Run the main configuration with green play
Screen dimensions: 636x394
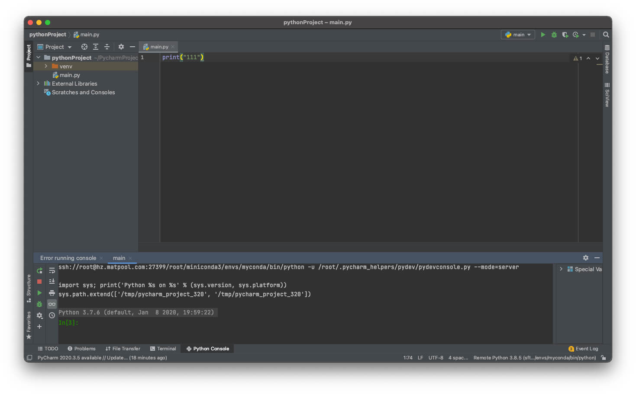(x=543, y=35)
